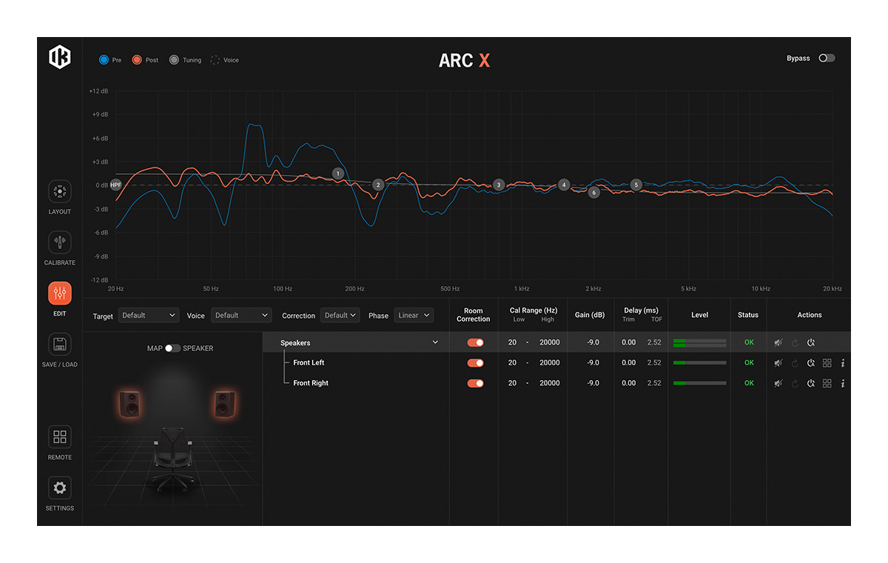This screenshot has height=563, width=888.
Task: Open the Save / Load disk icon
Action: (x=60, y=344)
